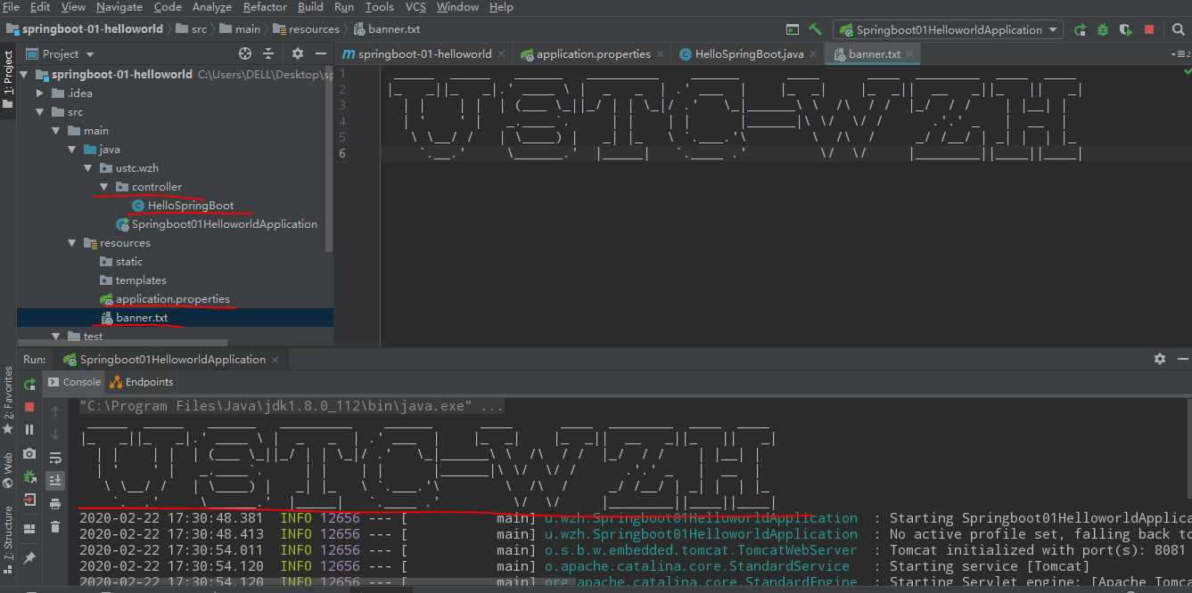1192x593 pixels.
Task: Collapse all in the Project panel
Action: click(x=270, y=53)
